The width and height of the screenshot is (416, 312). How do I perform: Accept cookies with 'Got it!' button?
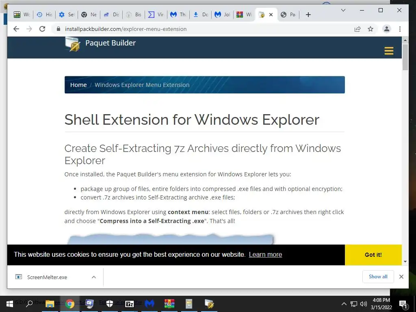[x=373, y=255]
